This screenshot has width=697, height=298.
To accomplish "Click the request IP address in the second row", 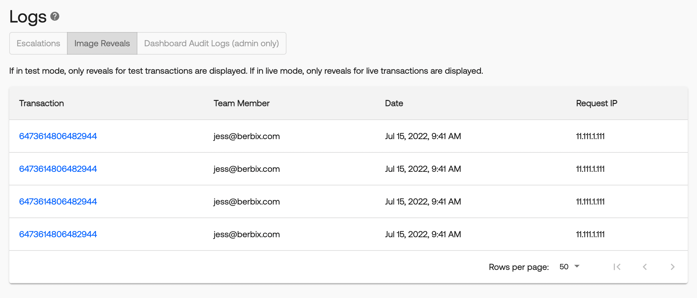I will coord(590,169).
